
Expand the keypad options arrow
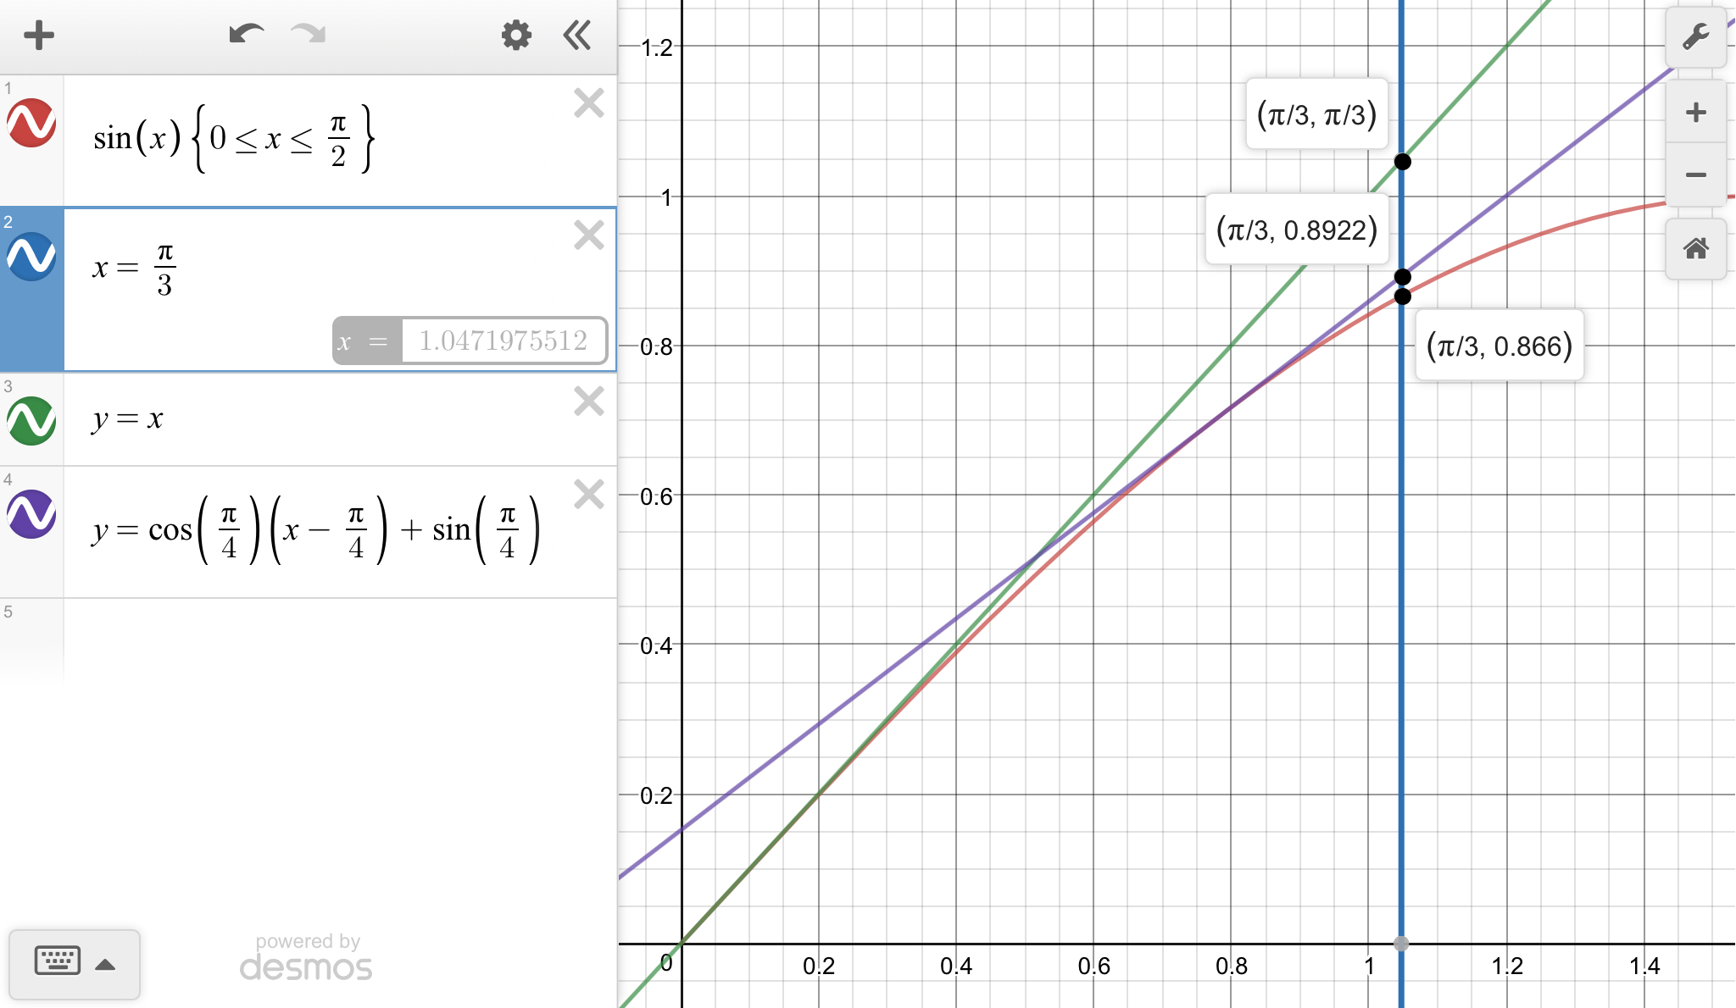point(105,964)
